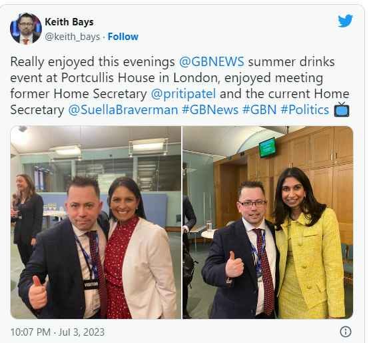Open the @pritipatel mention

(x=183, y=94)
